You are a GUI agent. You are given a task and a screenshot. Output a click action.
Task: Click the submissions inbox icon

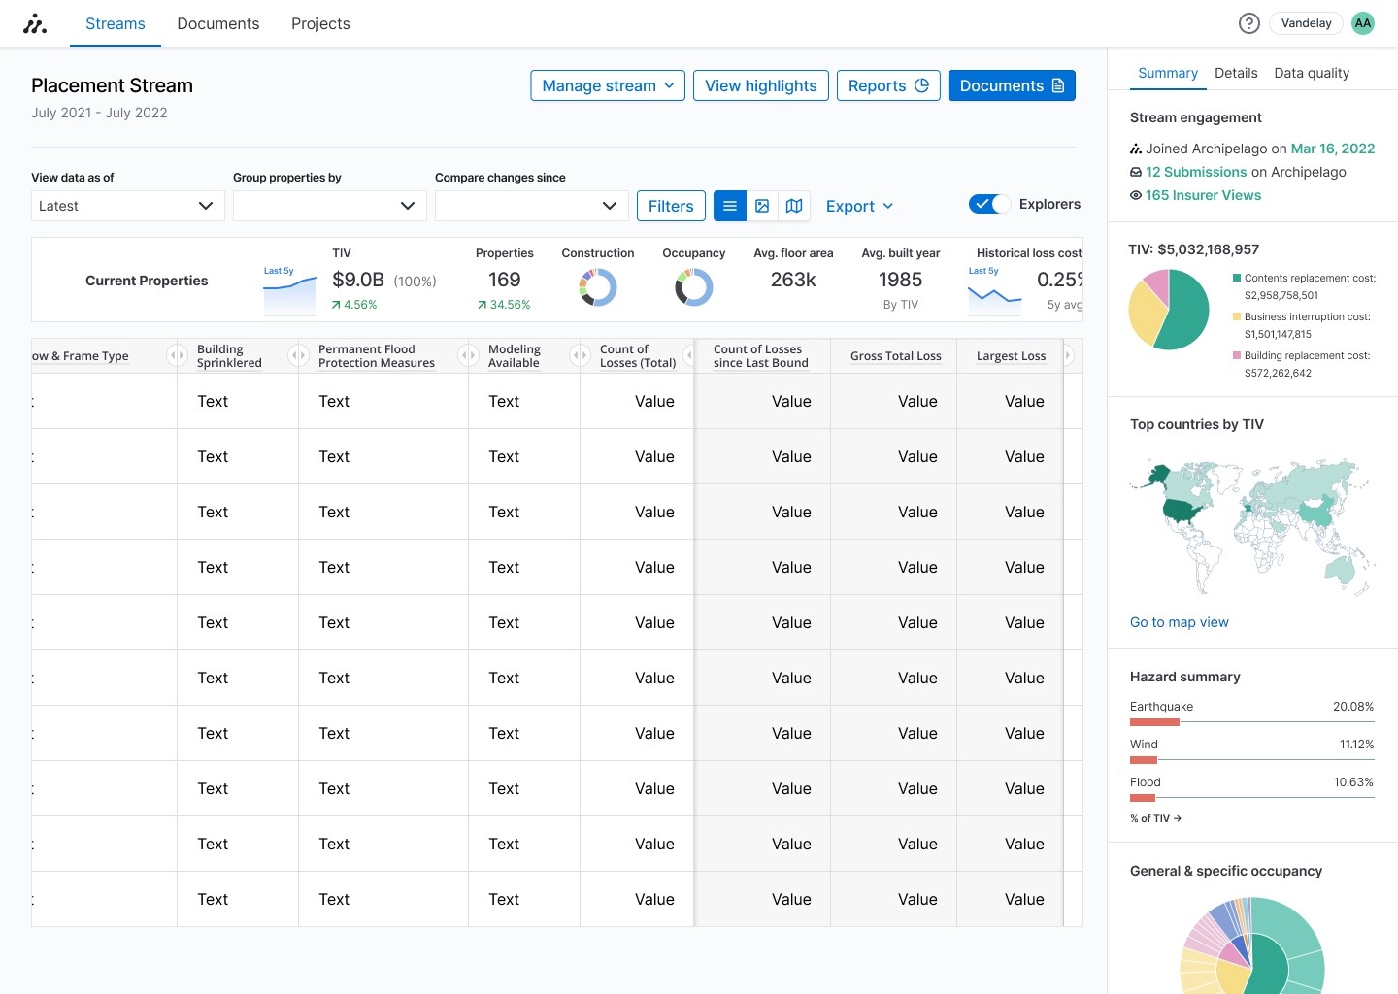[x=1136, y=172]
